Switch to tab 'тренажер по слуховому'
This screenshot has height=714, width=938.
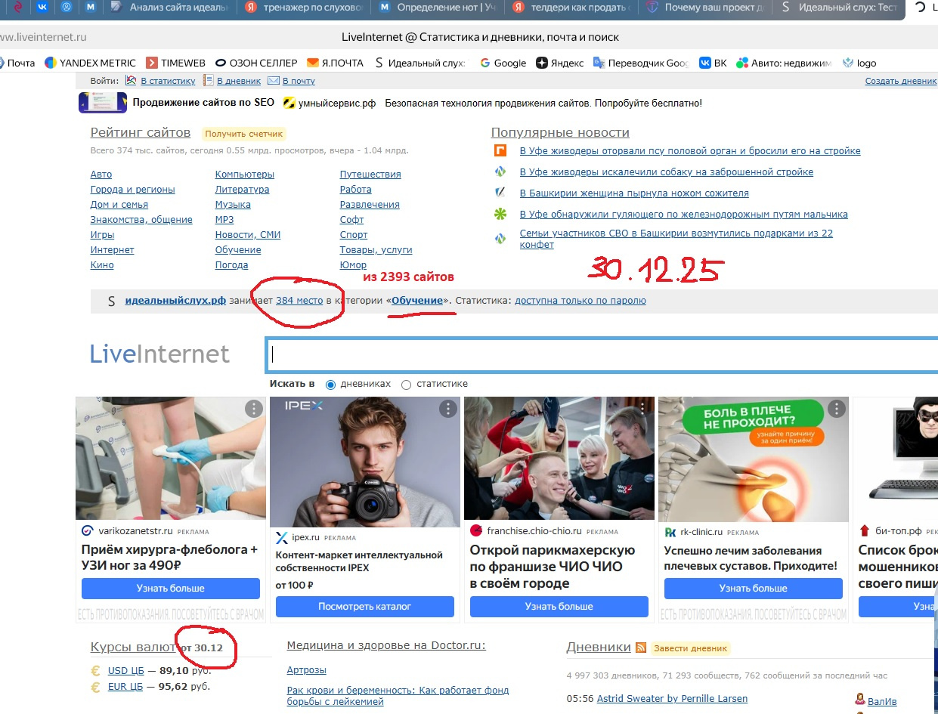[x=304, y=8]
